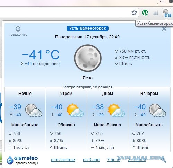Click the pressure reading '758 мм рт. ст.'
Screen dimensions: 173x168
click(132, 51)
